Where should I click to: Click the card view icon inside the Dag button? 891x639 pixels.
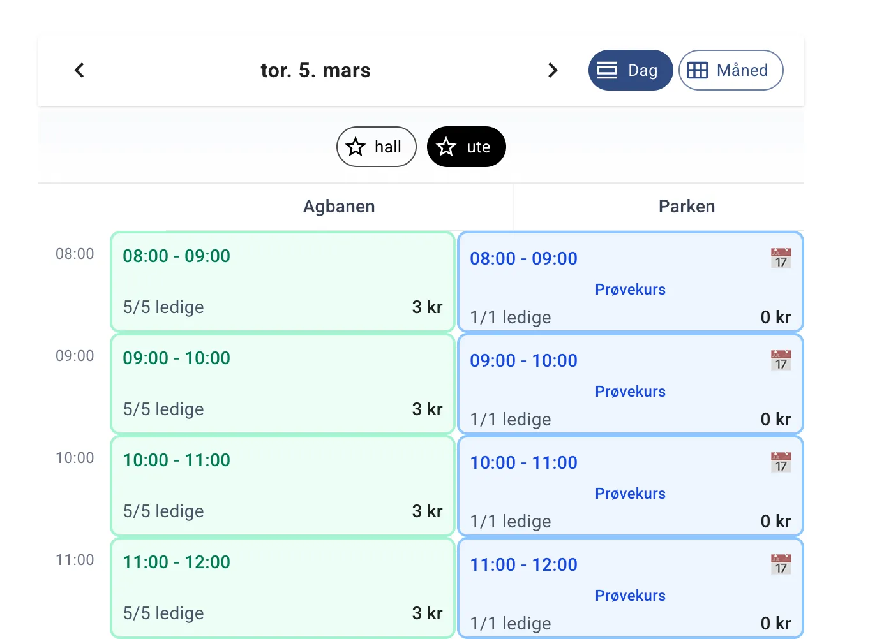click(x=608, y=70)
